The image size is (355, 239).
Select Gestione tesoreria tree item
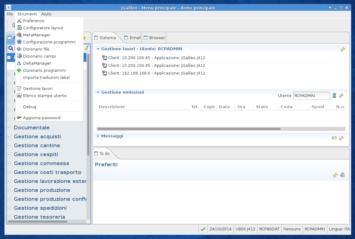tap(39, 217)
